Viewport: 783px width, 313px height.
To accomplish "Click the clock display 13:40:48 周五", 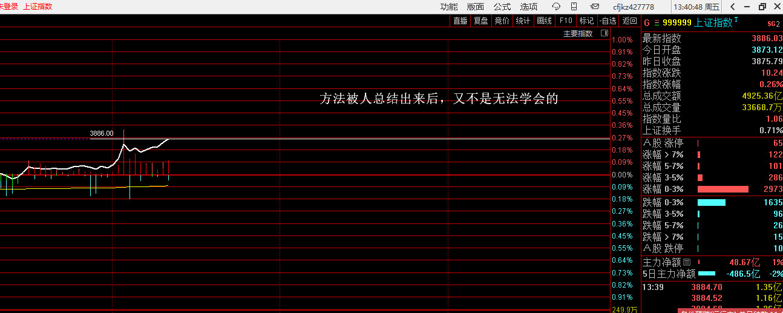I will click(696, 7).
